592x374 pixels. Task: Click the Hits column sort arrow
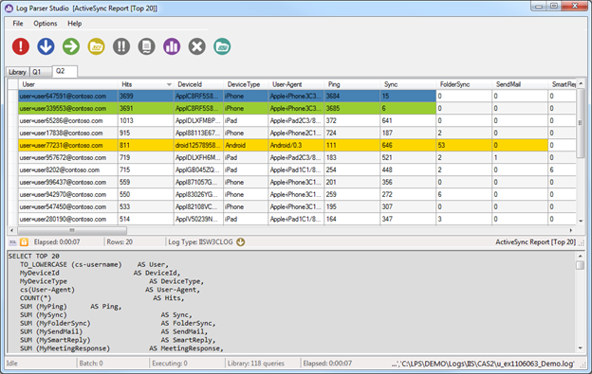pyautogui.click(x=169, y=85)
